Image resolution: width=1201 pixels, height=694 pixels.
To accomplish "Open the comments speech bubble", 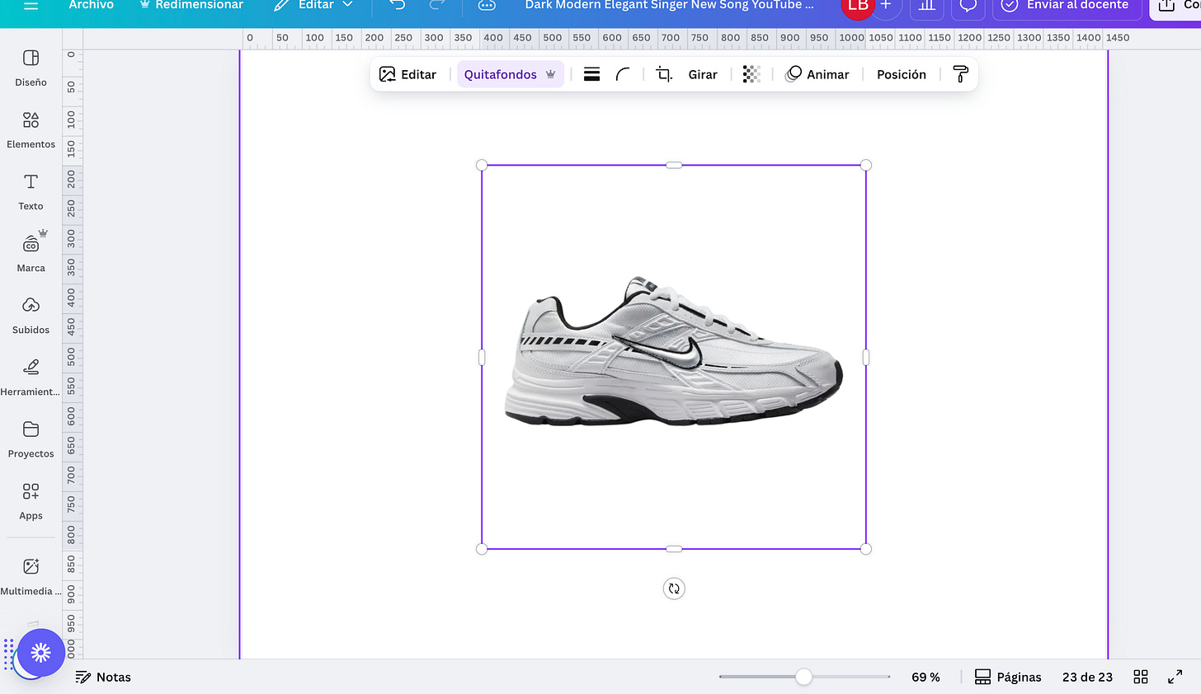I will click(968, 5).
